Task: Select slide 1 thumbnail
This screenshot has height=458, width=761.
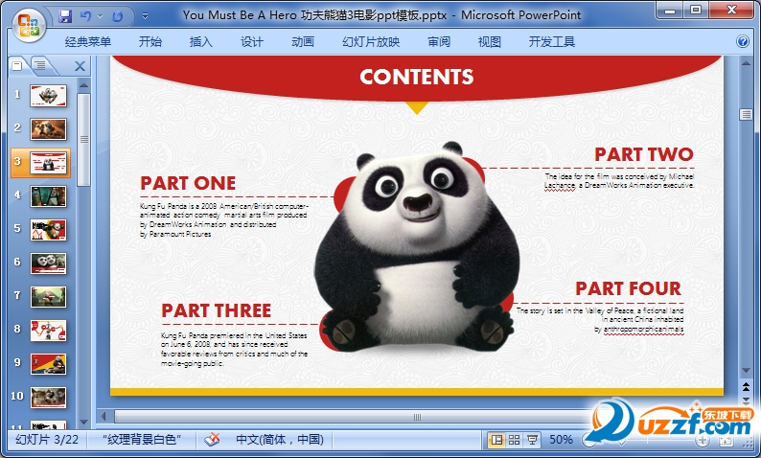Action: point(48,96)
